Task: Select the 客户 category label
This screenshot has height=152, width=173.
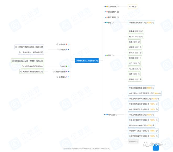Action: click(x=64, y=66)
